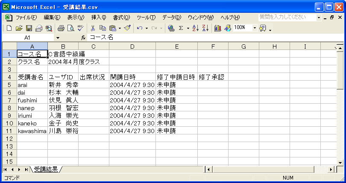Click the Excel document icon in menu bar
Image resolution: width=346 pixels, height=183 pixels.
9,17
